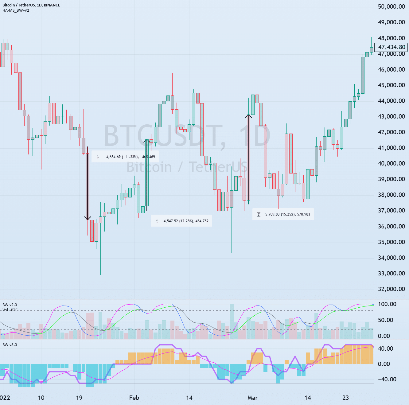Click the BW v2.0 indicator label
Screen dimensions: 409x405
(x=10, y=305)
